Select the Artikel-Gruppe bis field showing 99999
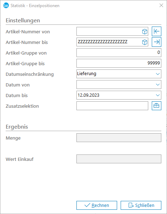The image size is (167, 214). [x=119, y=63]
